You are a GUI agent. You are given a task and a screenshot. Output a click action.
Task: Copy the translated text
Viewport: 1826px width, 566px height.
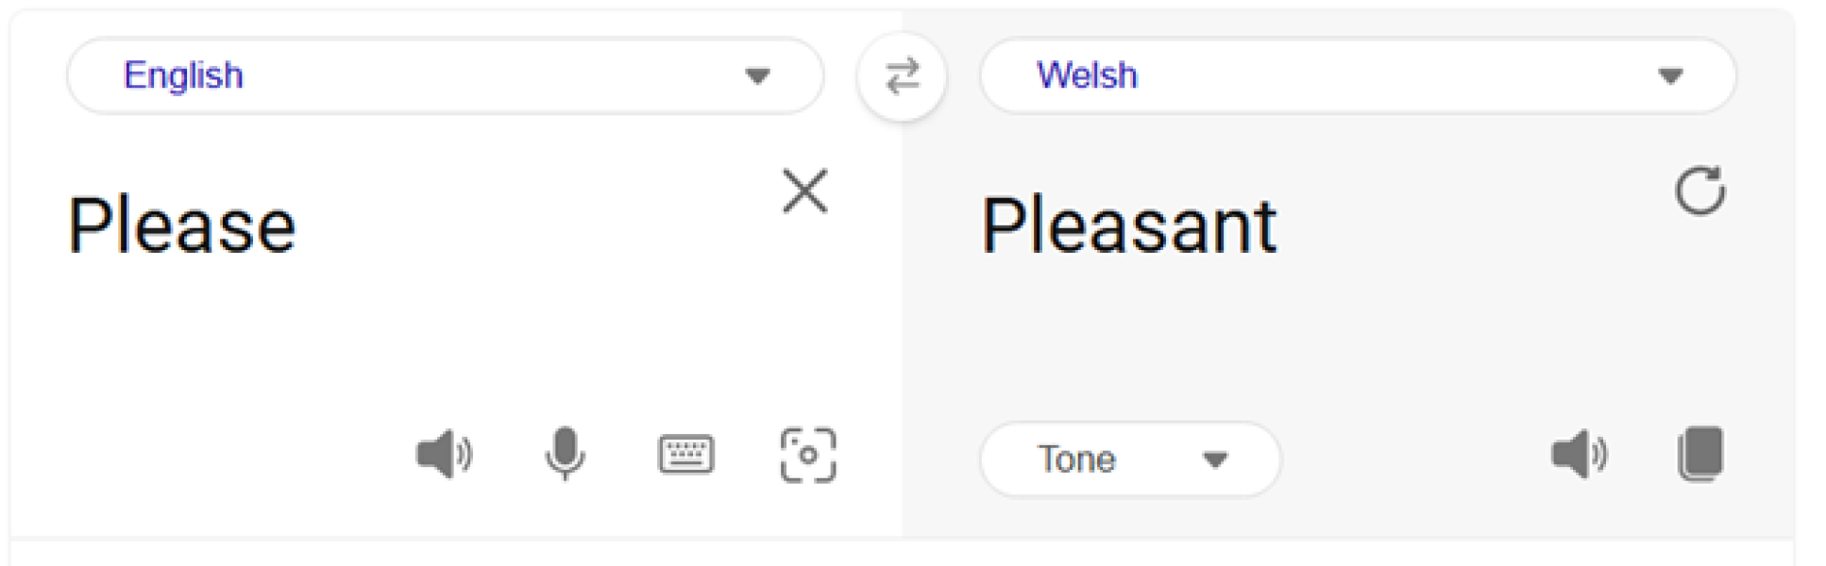(x=1700, y=455)
